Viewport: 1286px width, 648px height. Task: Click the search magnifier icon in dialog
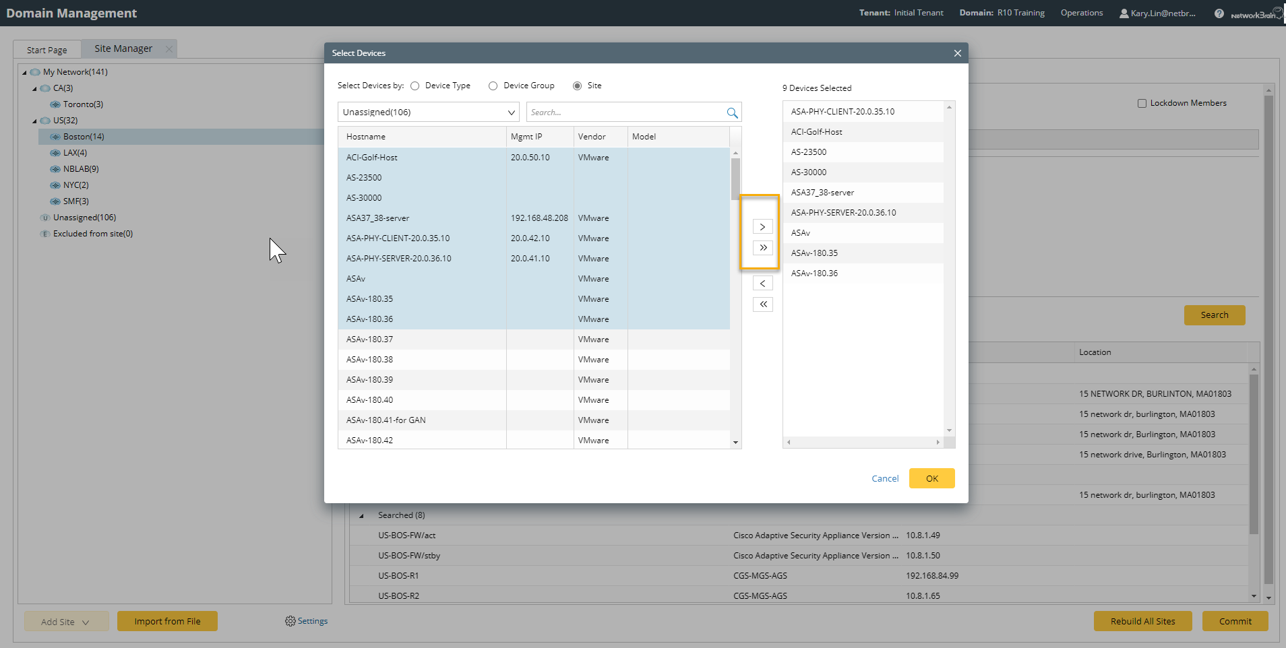(732, 112)
